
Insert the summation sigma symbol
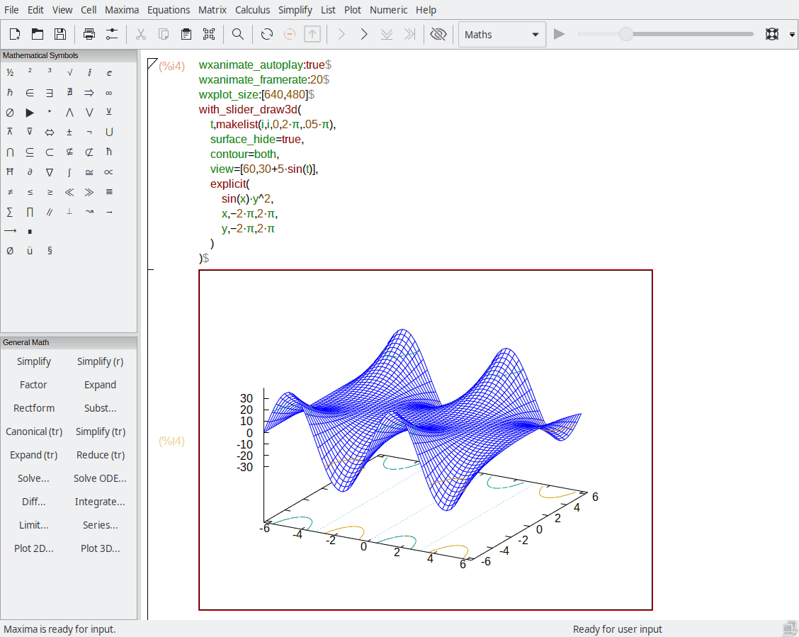[x=10, y=212]
